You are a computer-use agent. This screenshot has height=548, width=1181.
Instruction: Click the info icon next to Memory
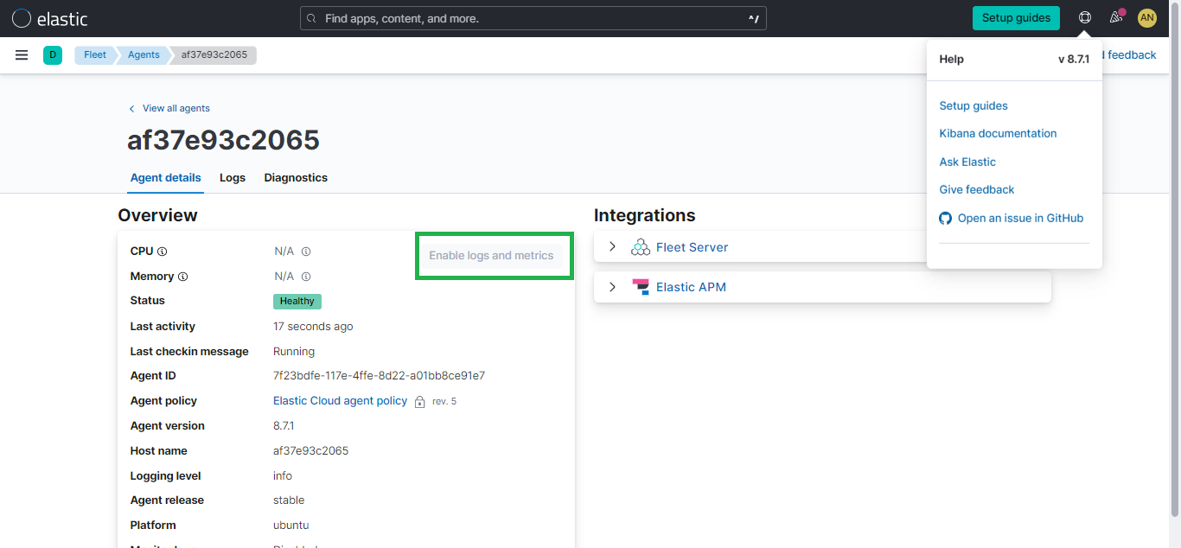[x=183, y=276]
